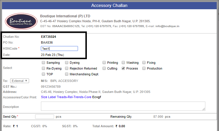Click into the Description text area
Image resolution: width=219 pixels, height=131 pixels.
[x=123, y=106]
